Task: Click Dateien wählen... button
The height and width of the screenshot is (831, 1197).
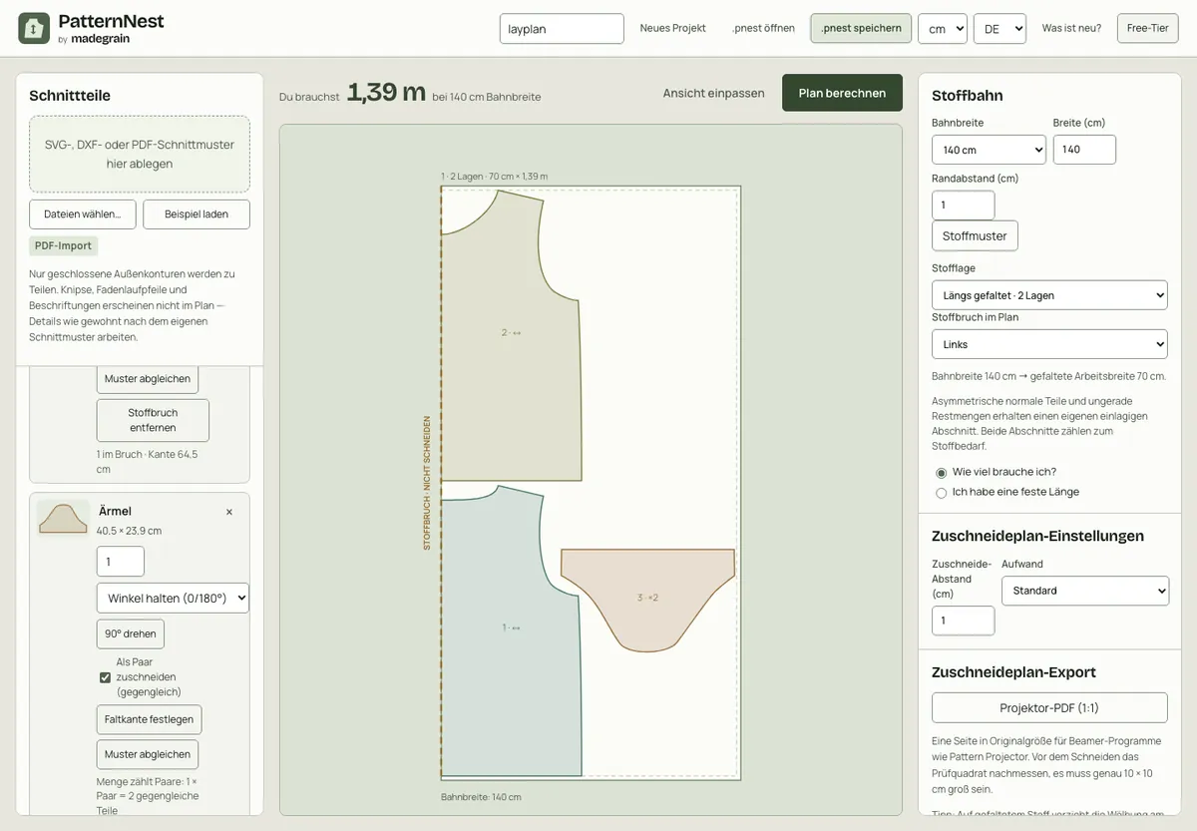Action: [83, 214]
